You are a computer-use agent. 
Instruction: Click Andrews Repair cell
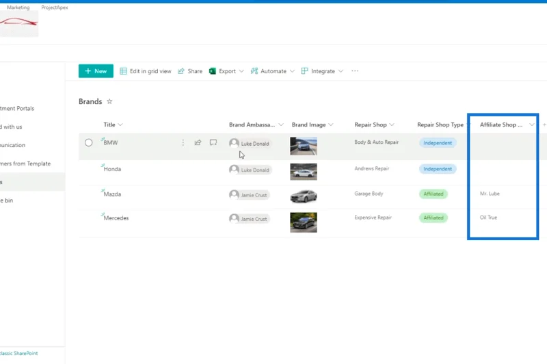coord(371,168)
